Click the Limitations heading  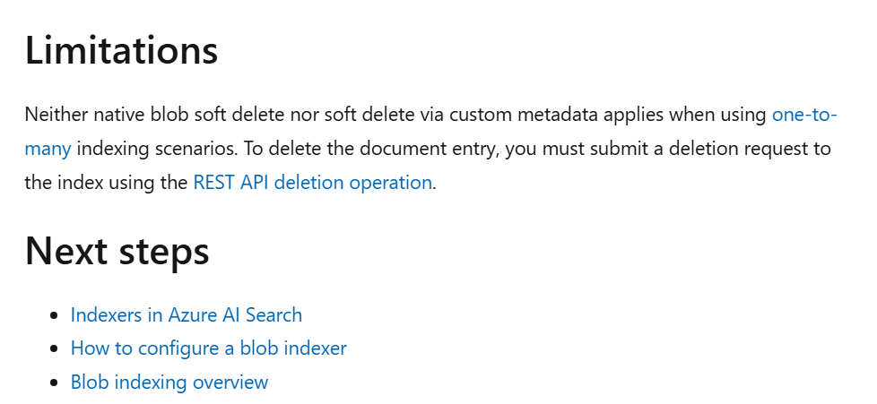121,50
